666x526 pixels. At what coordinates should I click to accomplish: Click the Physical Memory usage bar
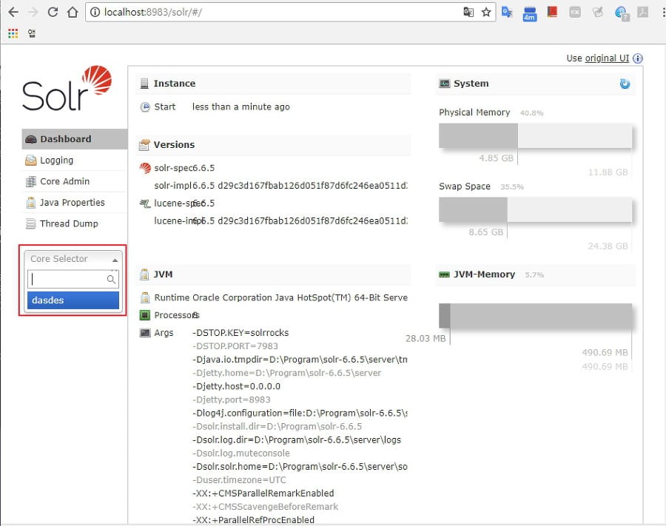(534, 136)
